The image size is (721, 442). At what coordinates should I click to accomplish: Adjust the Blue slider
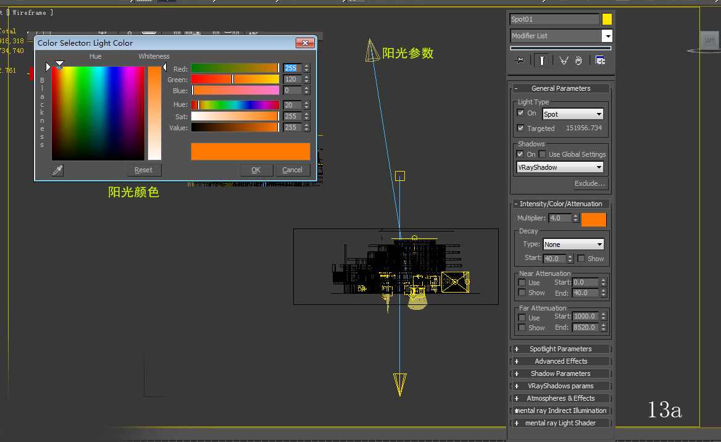[235, 91]
